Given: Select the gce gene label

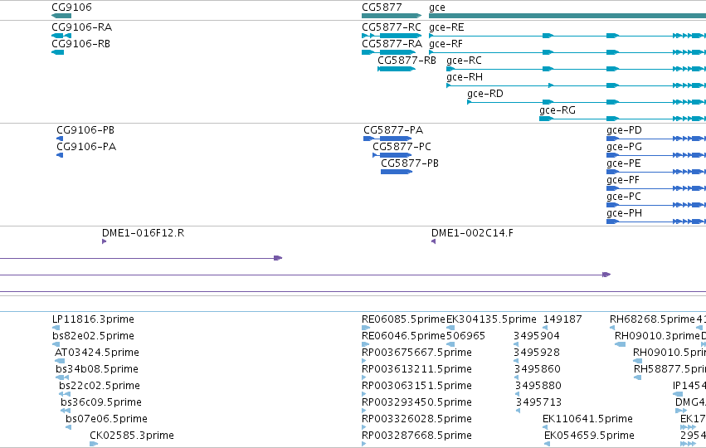Looking at the screenshot, I should (x=437, y=7).
